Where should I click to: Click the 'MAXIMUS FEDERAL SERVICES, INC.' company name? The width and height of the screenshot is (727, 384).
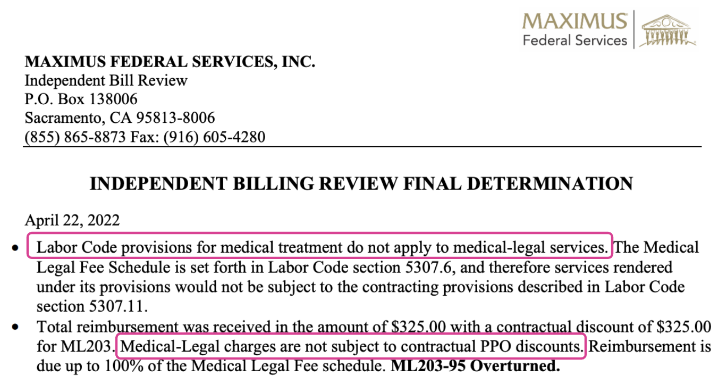pyautogui.click(x=170, y=62)
